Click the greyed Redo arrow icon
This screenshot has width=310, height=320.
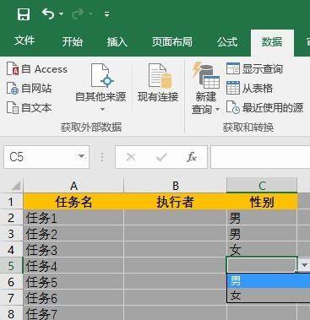pos(79,14)
